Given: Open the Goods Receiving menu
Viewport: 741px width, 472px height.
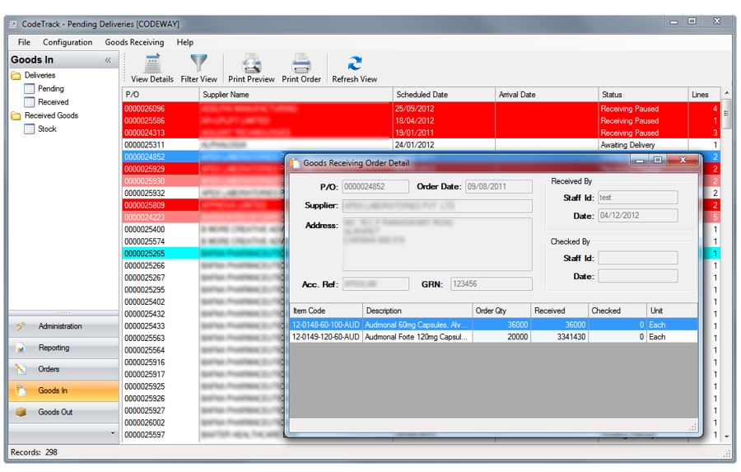Looking at the screenshot, I should tap(134, 42).
